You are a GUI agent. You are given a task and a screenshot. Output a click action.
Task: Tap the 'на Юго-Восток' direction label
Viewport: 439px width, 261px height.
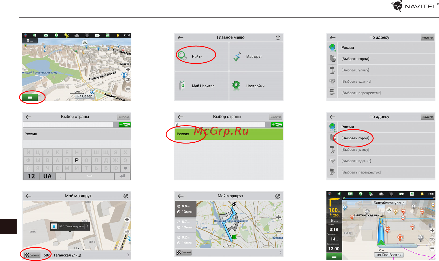(x=389, y=255)
